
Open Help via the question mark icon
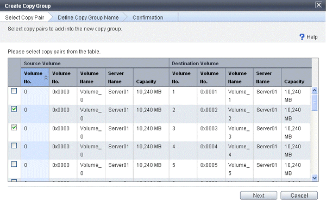point(302,37)
